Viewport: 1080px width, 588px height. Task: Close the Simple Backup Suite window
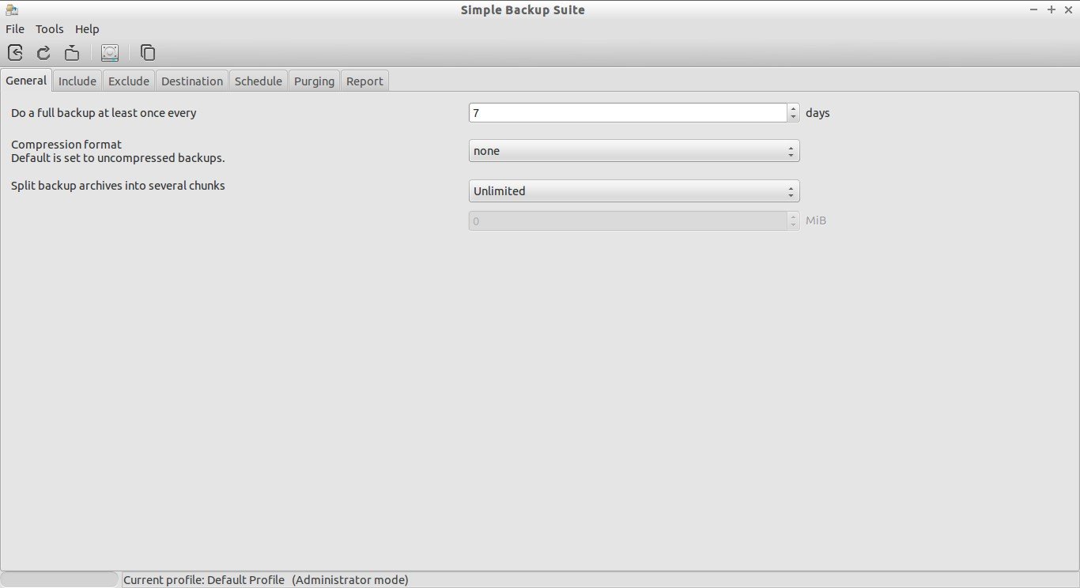[1067, 9]
